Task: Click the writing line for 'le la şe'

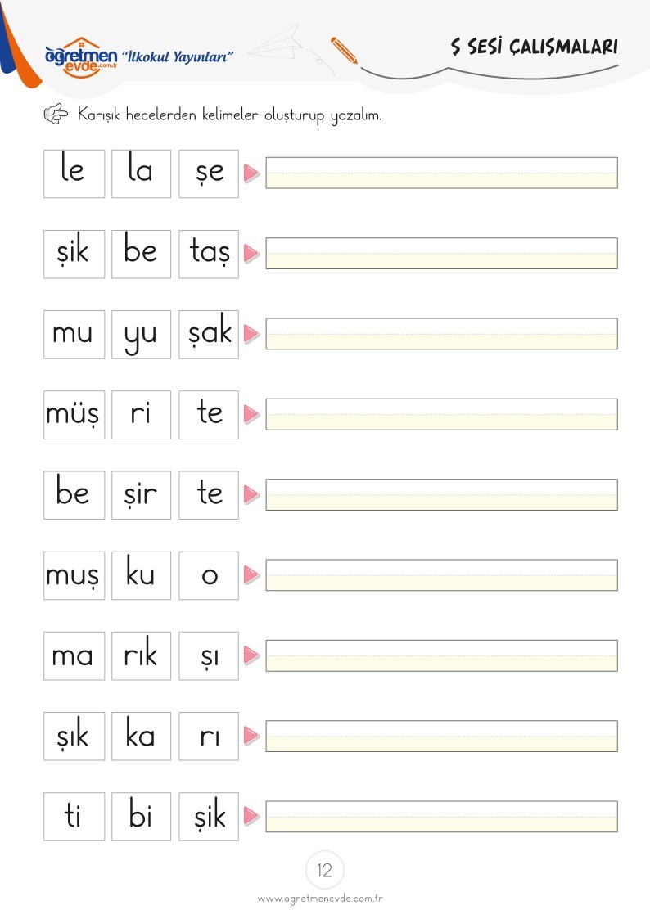Action: [x=441, y=173]
